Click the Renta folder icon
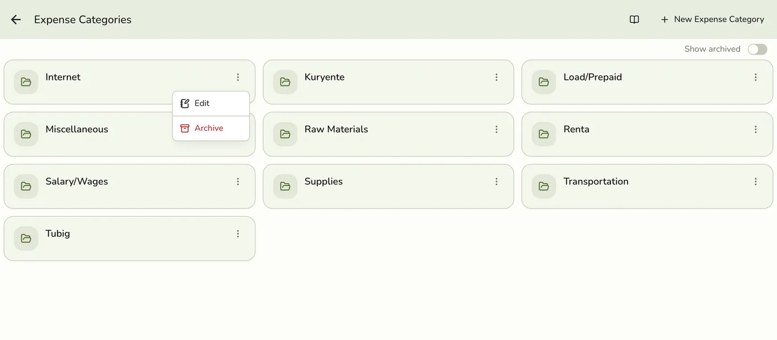This screenshot has height=340, width=777. [544, 134]
